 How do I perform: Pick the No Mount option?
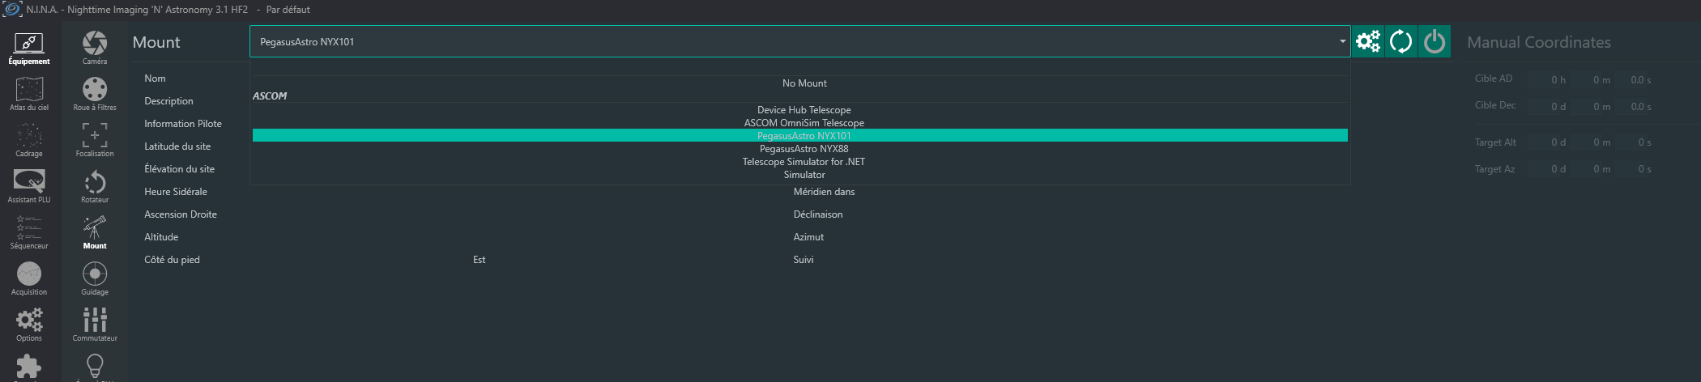click(x=804, y=83)
